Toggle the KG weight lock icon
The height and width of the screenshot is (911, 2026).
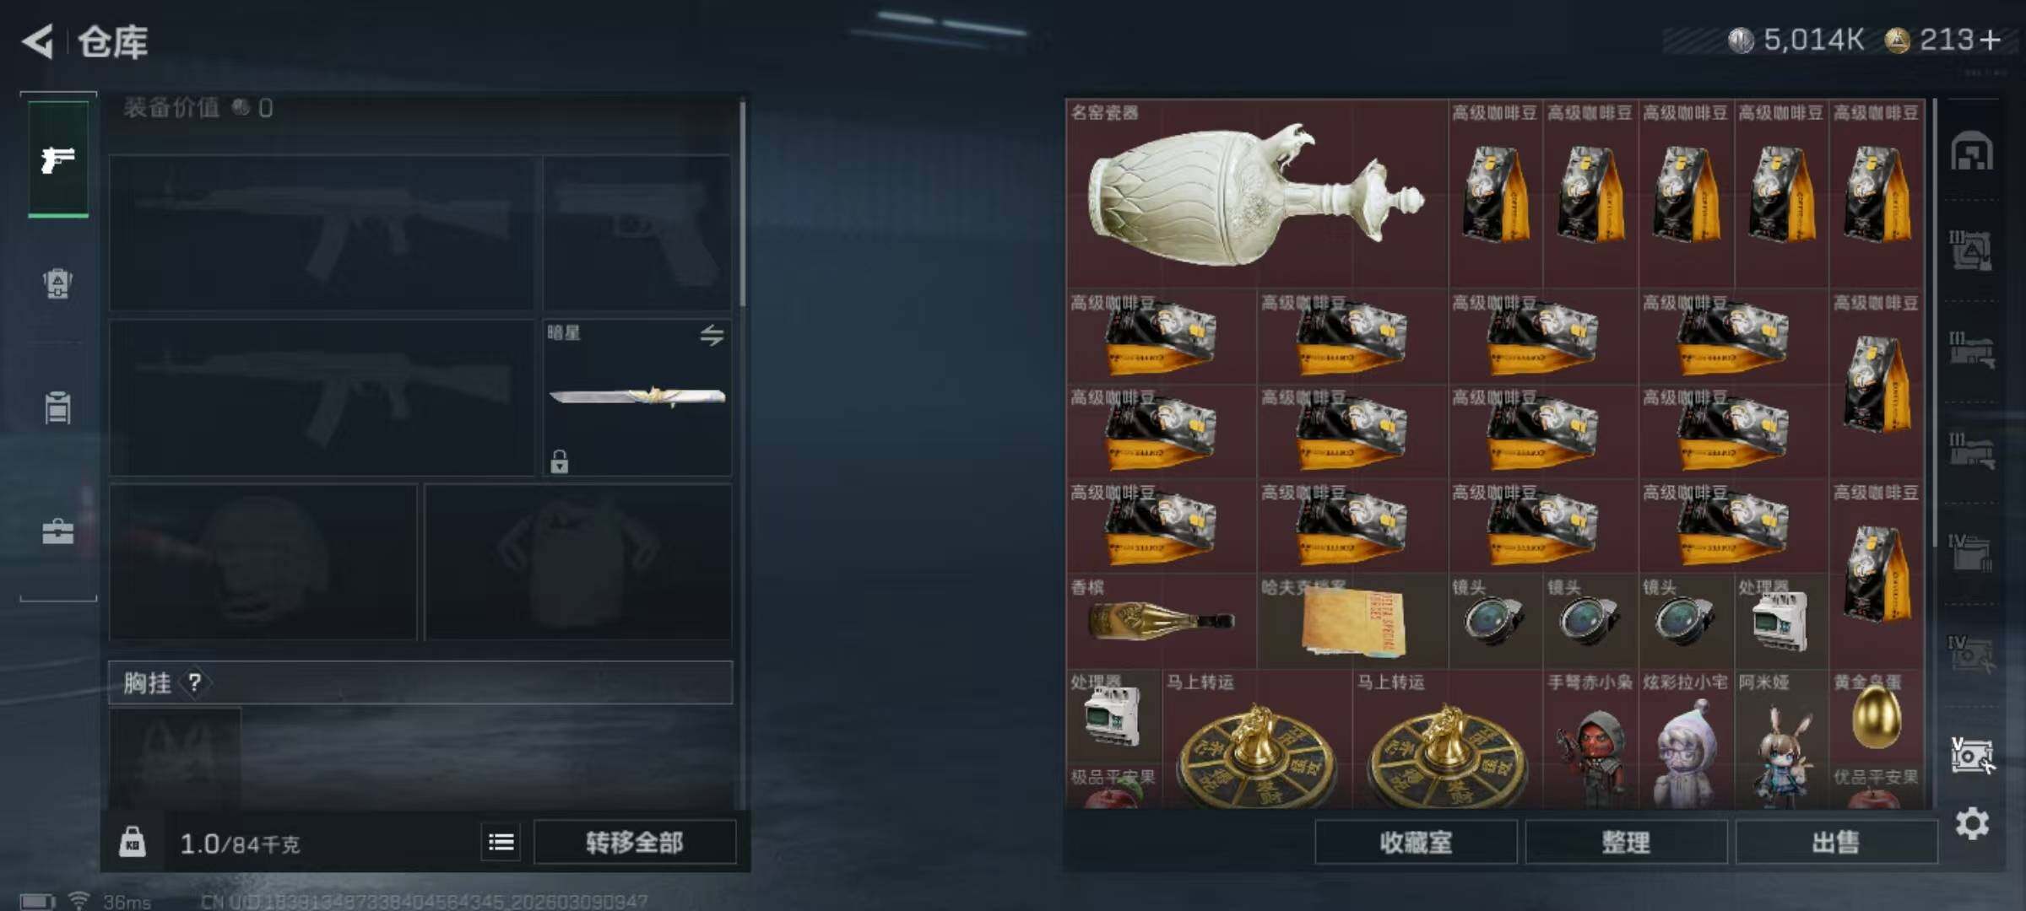coord(132,842)
